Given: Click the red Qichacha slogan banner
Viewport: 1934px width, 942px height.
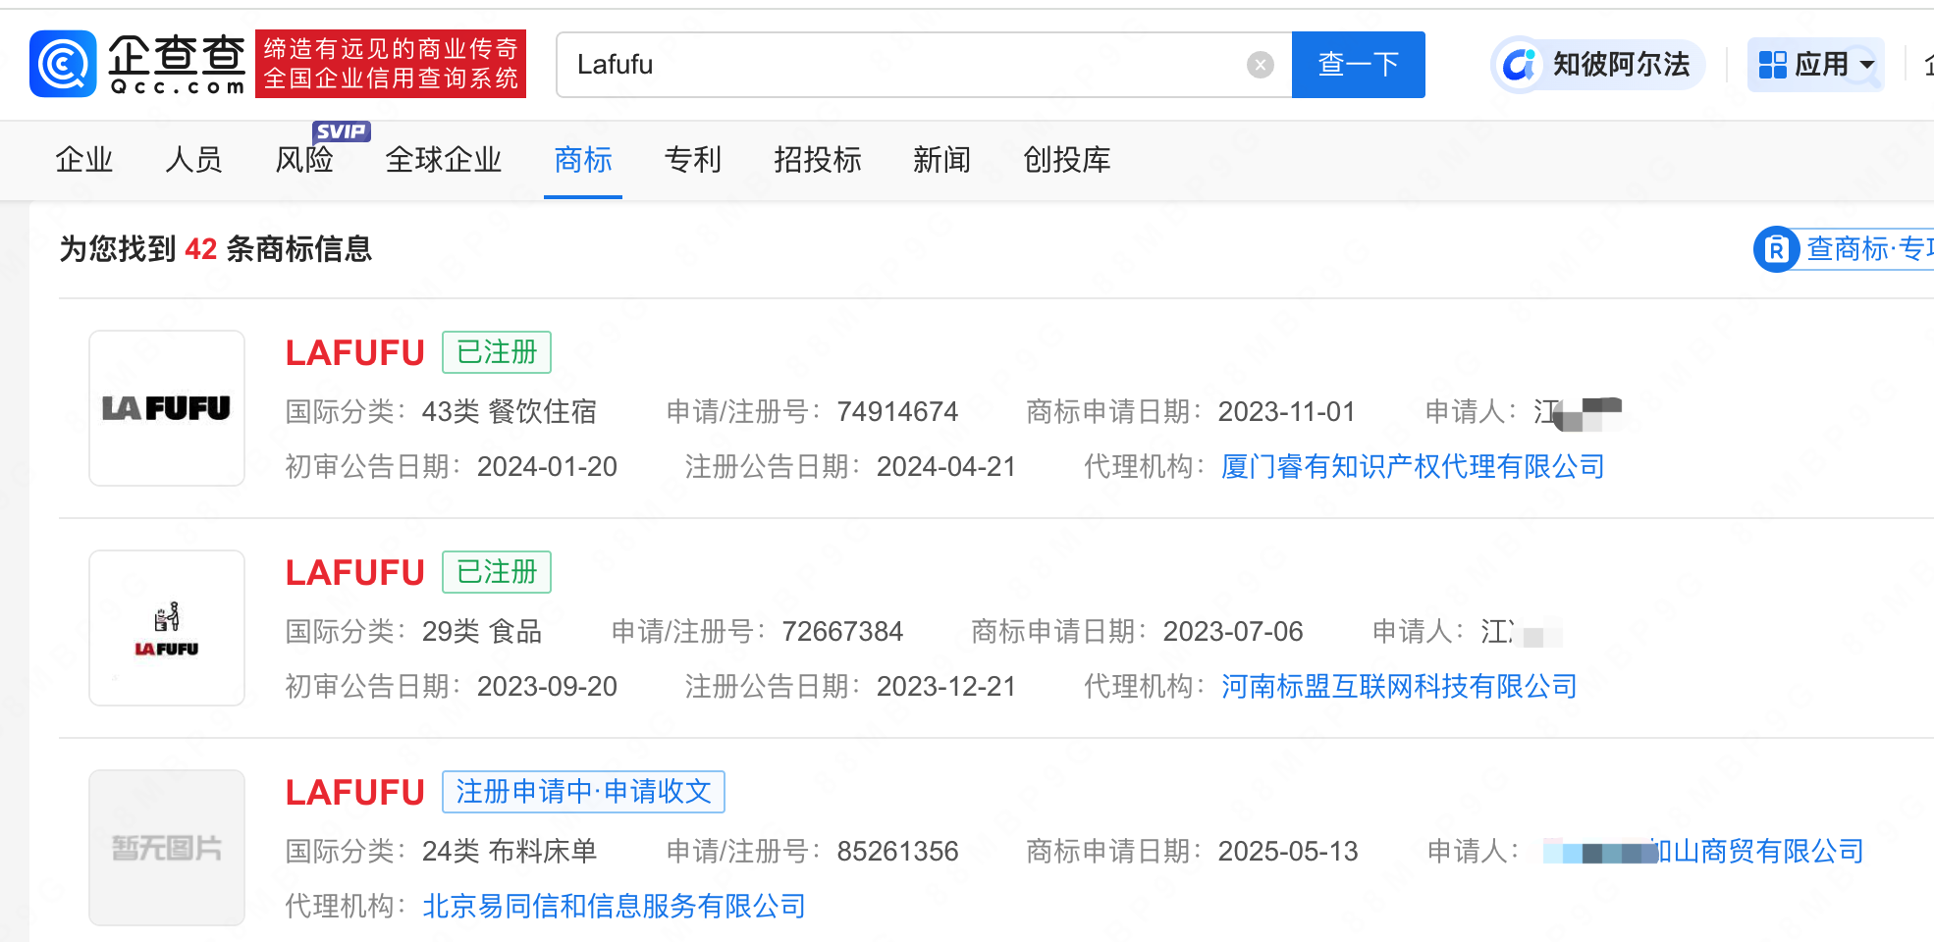Looking at the screenshot, I should (x=391, y=64).
